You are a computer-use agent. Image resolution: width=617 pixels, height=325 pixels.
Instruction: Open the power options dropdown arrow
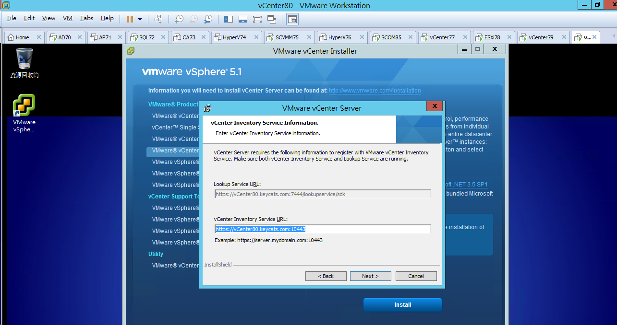140,19
